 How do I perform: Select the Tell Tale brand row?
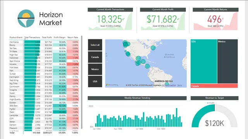click(44, 48)
